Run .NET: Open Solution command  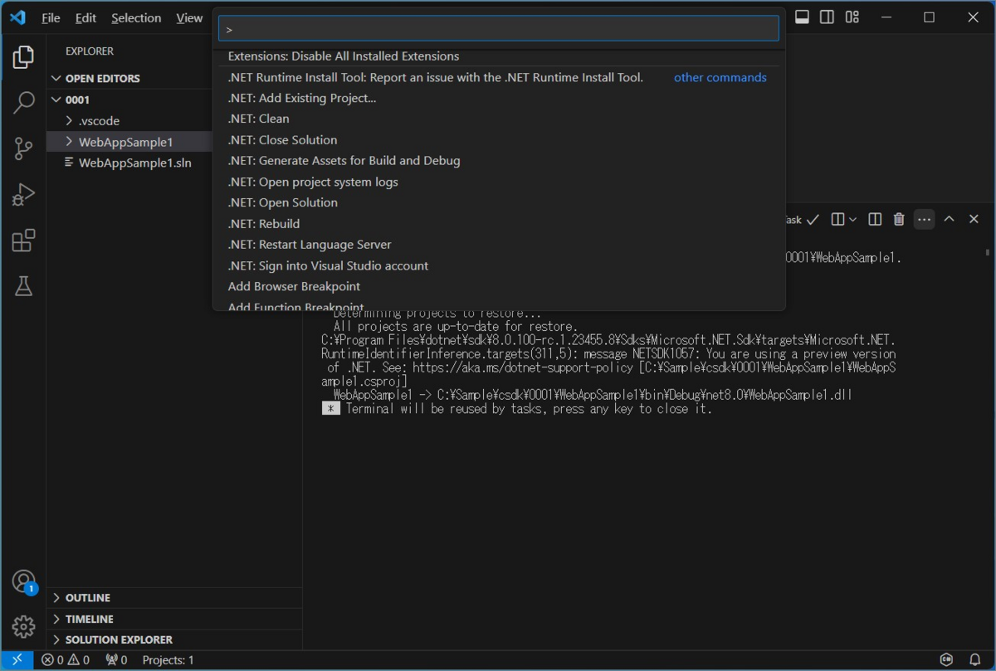499,202
